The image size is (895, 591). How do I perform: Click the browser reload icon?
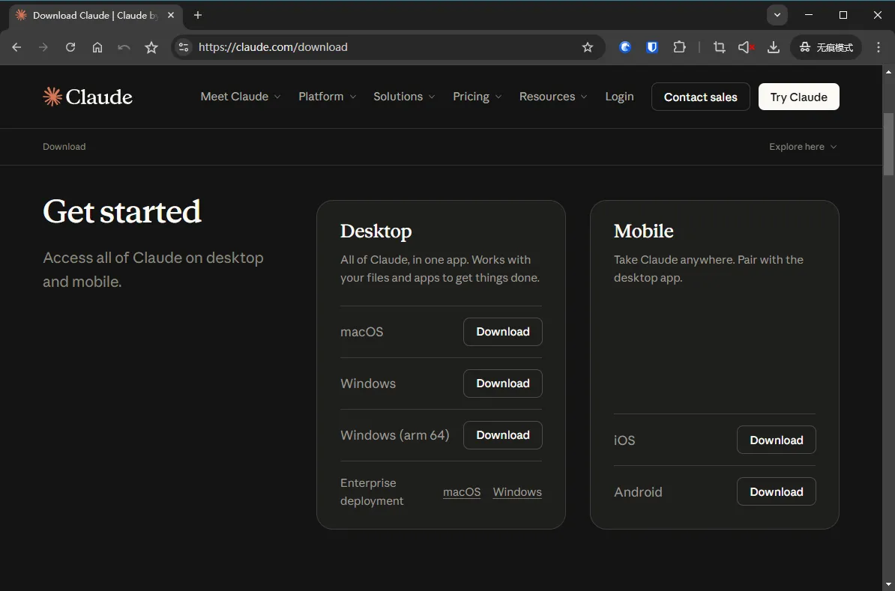[x=70, y=47]
